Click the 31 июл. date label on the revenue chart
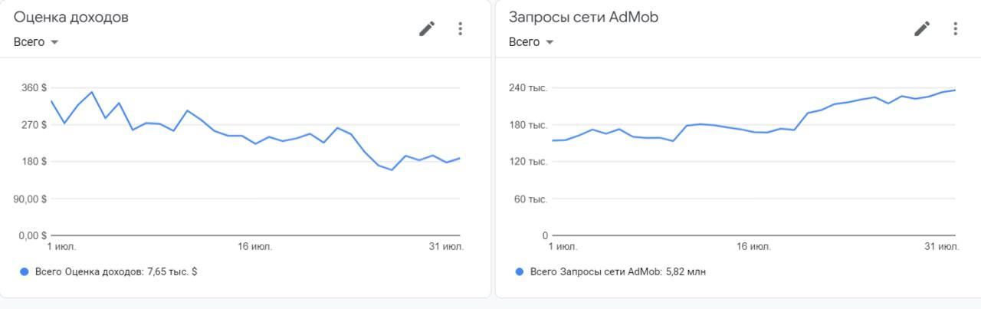The height and width of the screenshot is (309, 981). click(x=446, y=247)
